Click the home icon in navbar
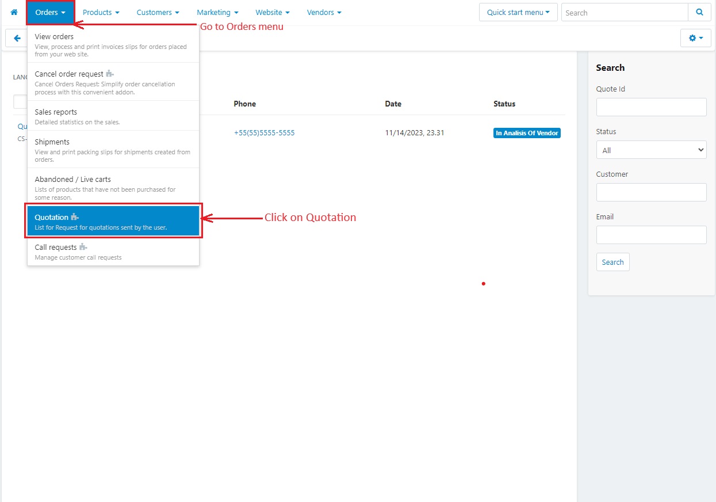The height and width of the screenshot is (502, 716). click(14, 12)
